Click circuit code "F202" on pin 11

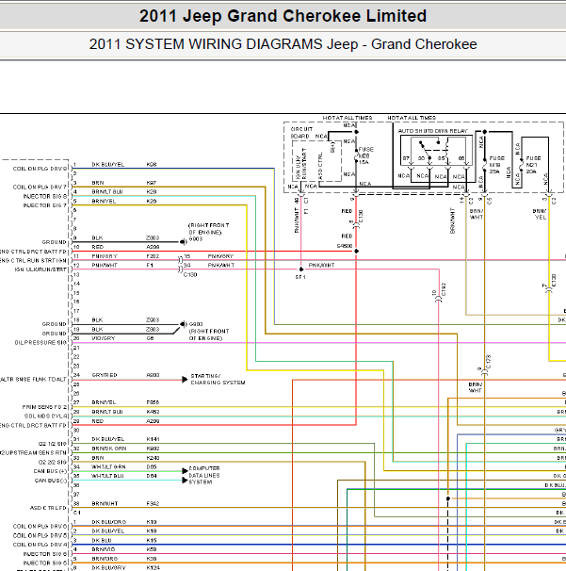point(153,256)
